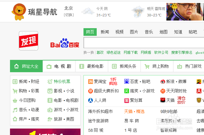Viewport: 204px width, 135px height.
Task: Click the red 清仓放价 promo text
Action: (181, 100)
